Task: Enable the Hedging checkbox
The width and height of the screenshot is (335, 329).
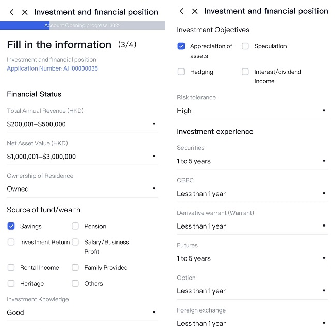Action: point(181,72)
